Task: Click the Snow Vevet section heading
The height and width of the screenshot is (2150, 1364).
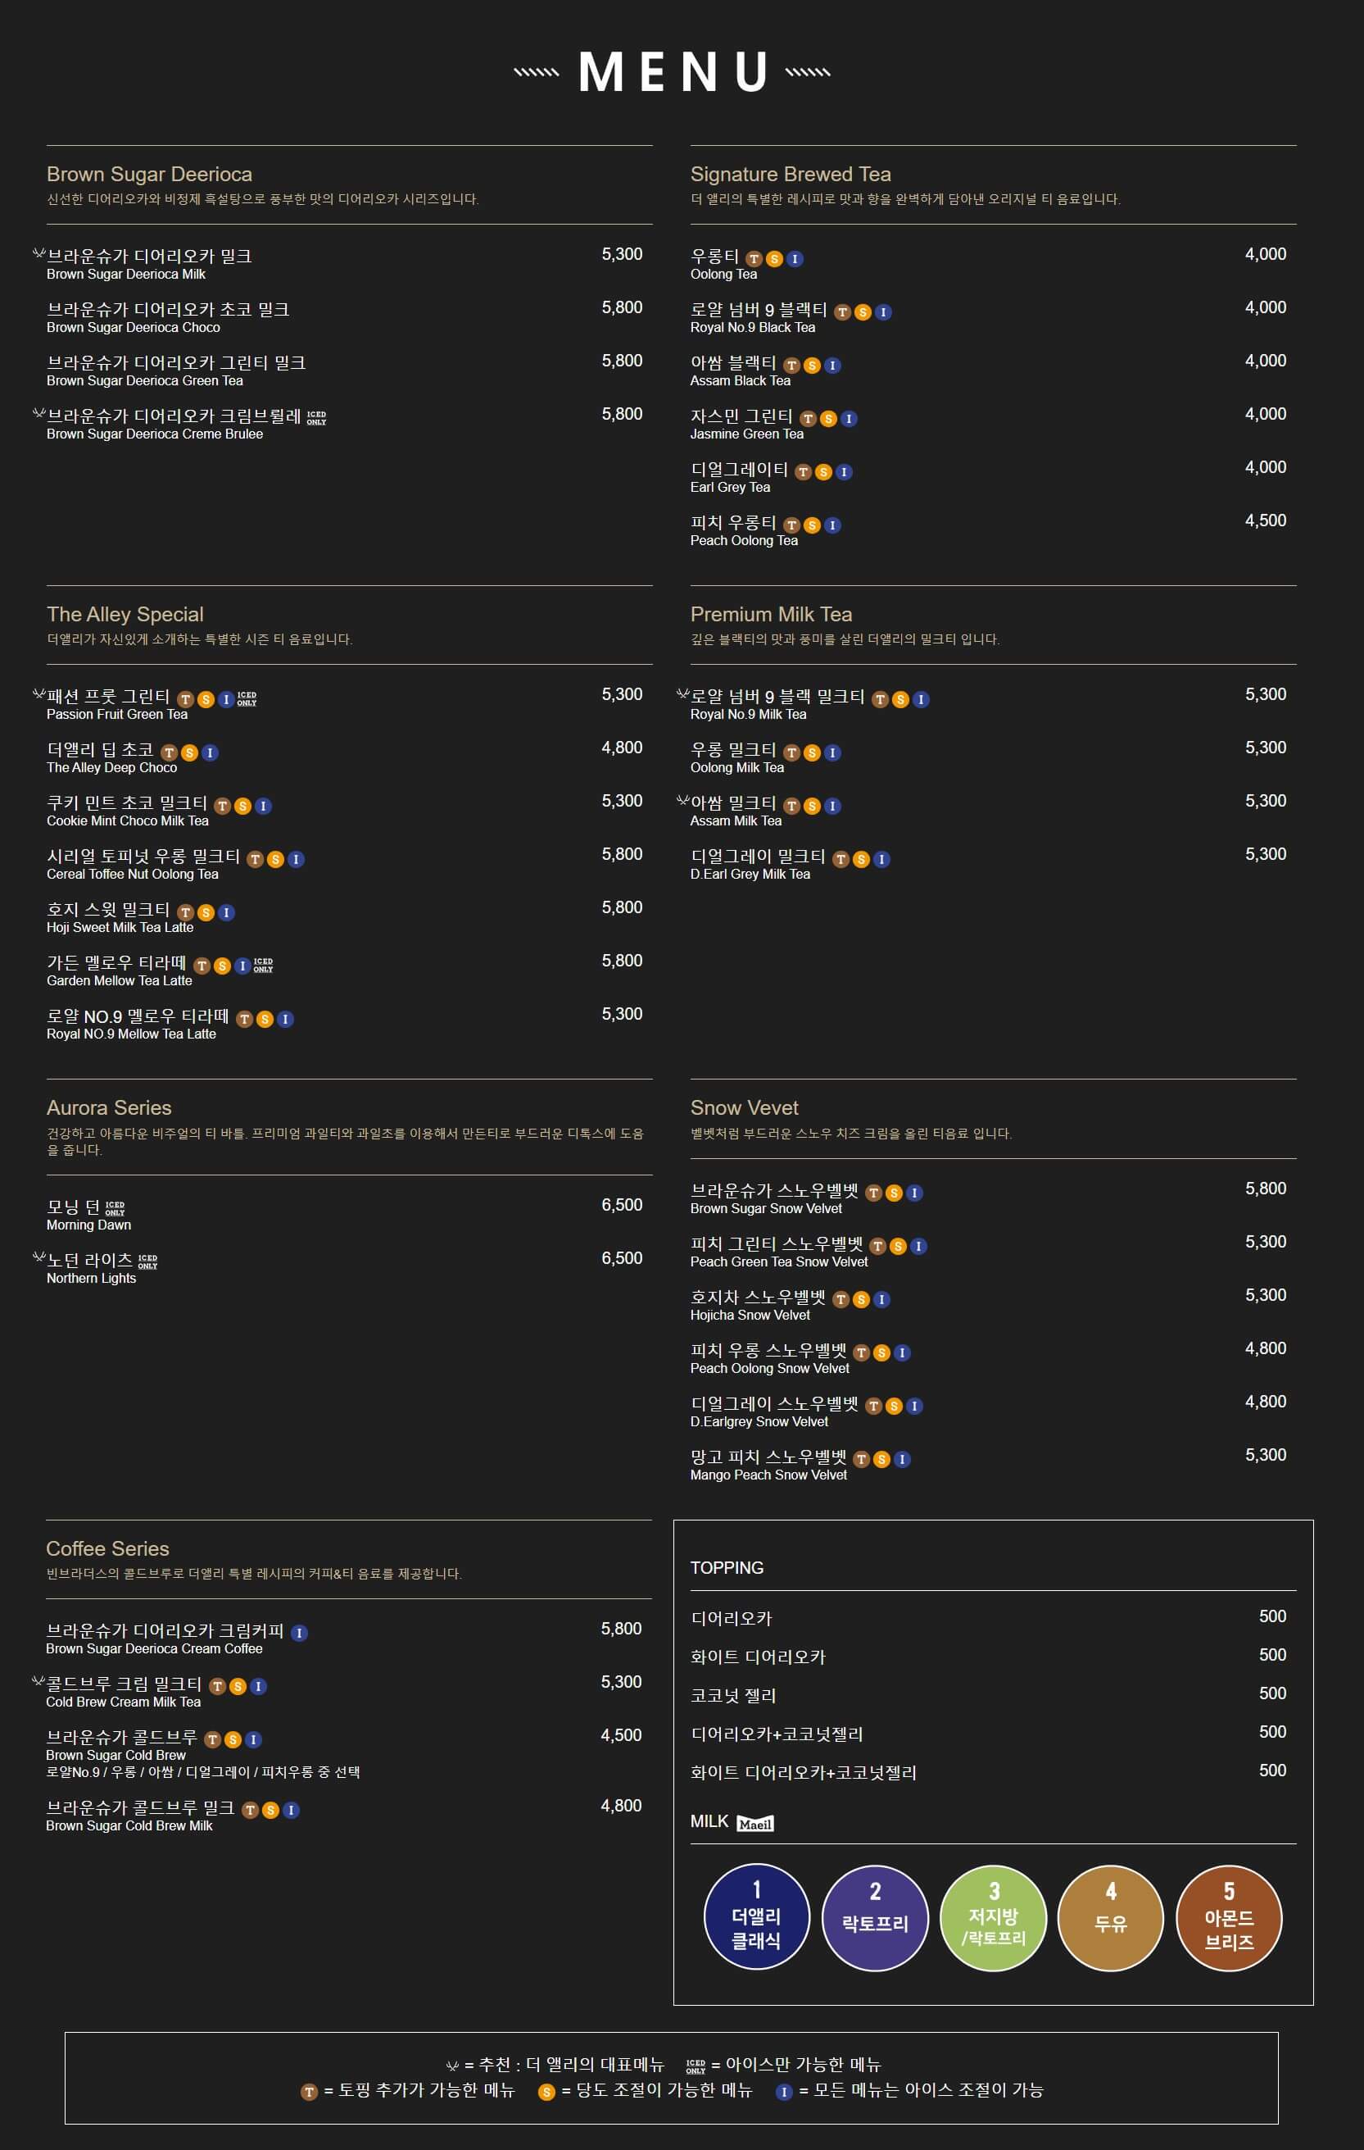Action: point(744,1108)
